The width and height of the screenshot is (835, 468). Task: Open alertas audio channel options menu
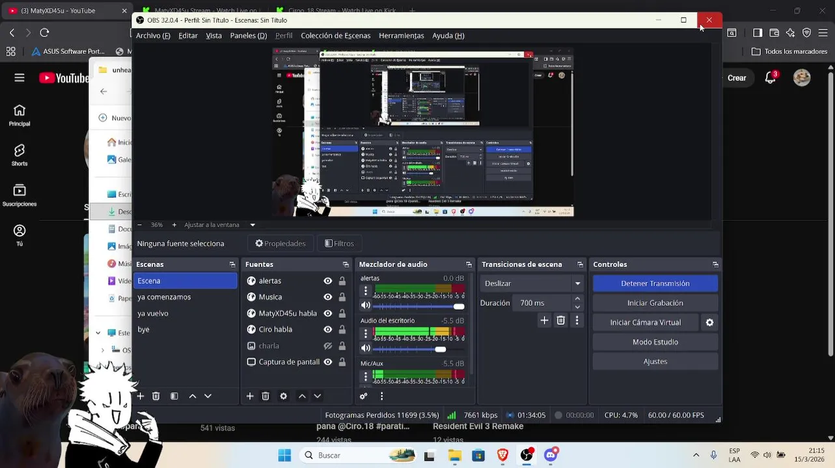click(x=366, y=291)
